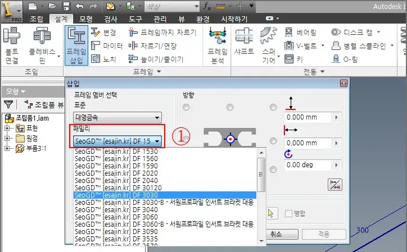Click the Bolt Connection (볼트 연결) tool
407x252 pixels.
click(x=12, y=45)
